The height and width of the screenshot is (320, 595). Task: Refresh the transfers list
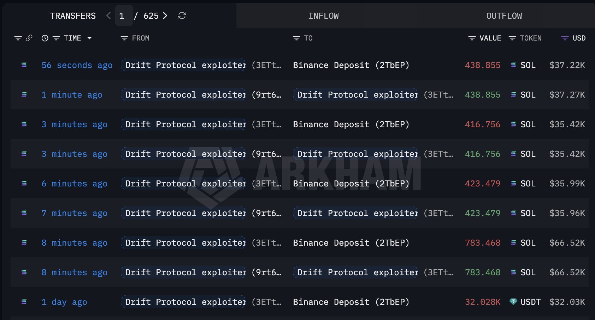point(182,16)
